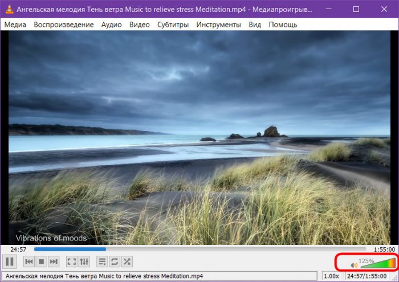The height and width of the screenshot is (282, 399).
Task: Expand the Инструменты menu
Action: pos(218,24)
